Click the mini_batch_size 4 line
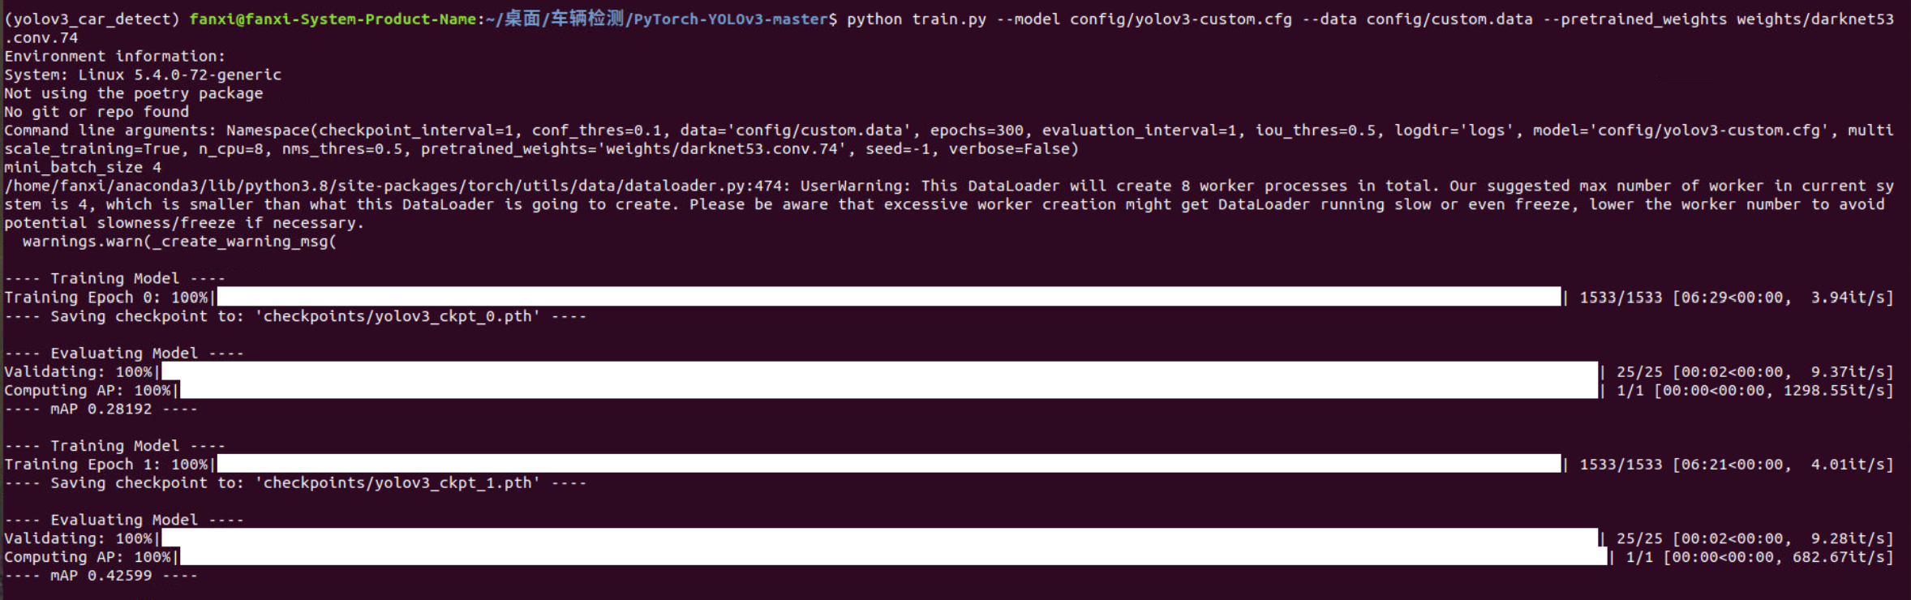The image size is (1911, 600). [83, 167]
